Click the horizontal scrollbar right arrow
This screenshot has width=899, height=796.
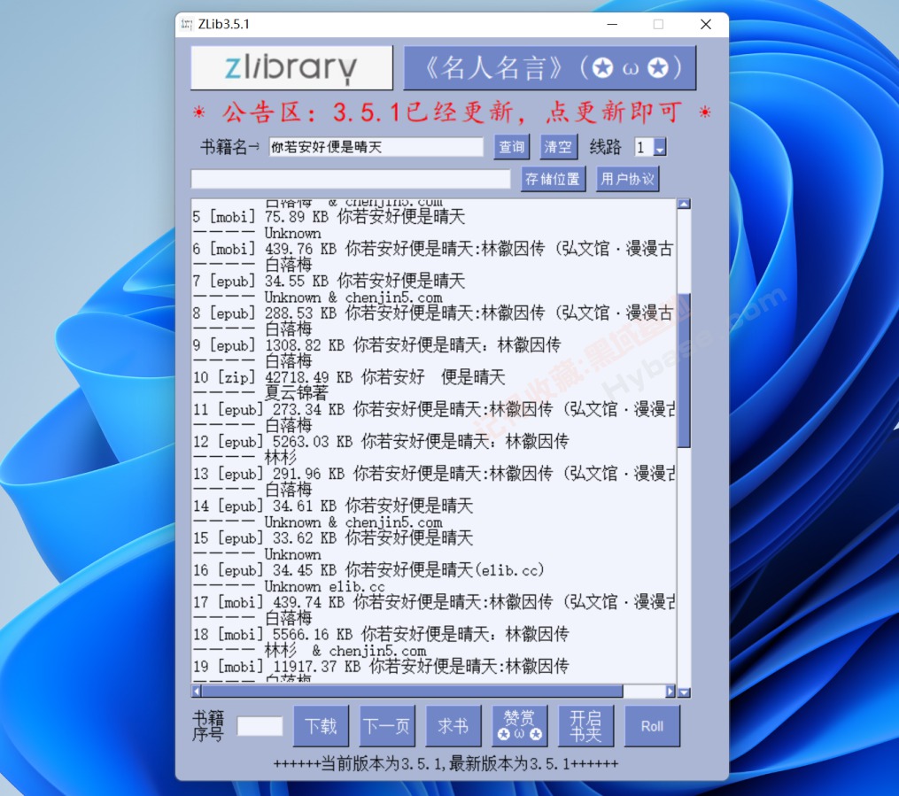(670, 692)
